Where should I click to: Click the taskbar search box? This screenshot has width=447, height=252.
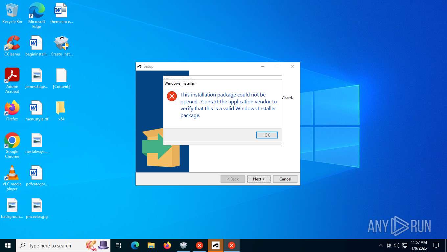63,245
